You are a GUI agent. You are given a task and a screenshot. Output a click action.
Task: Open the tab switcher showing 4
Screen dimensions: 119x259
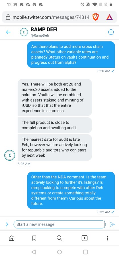click(85, 238)
